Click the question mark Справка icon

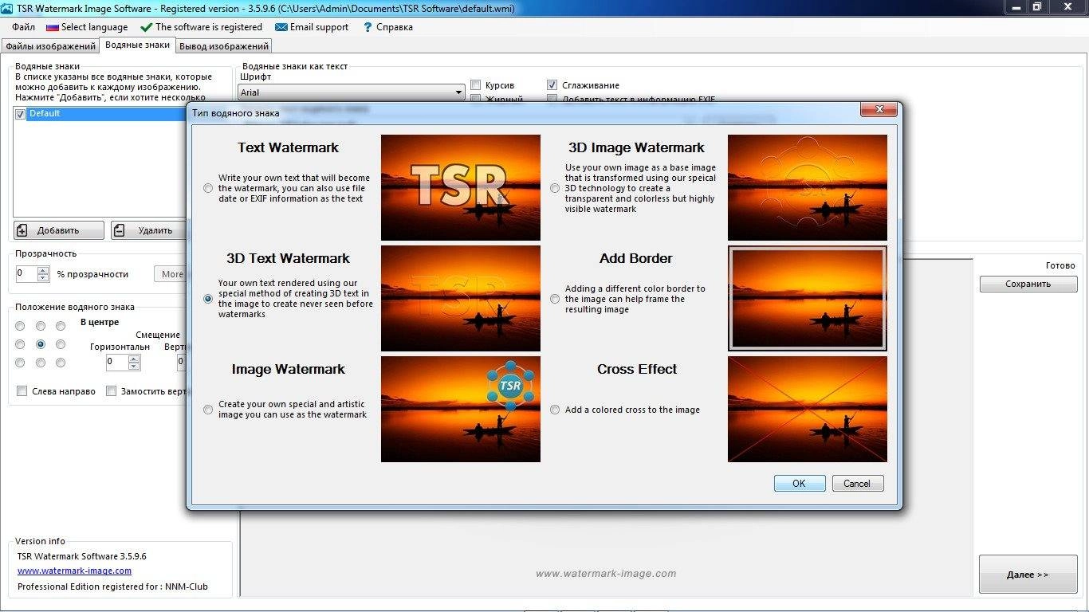pos(368,27)
